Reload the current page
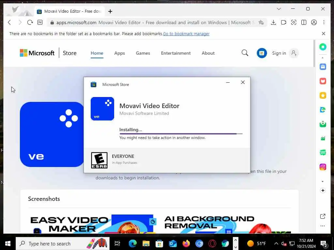Image resolution: width=334 pixels, height=250 pixels. point(30,22)
